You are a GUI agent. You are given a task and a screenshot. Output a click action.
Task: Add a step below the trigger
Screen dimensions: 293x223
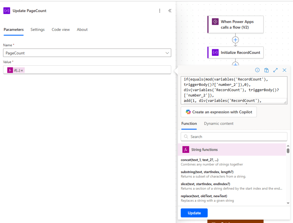235,40
